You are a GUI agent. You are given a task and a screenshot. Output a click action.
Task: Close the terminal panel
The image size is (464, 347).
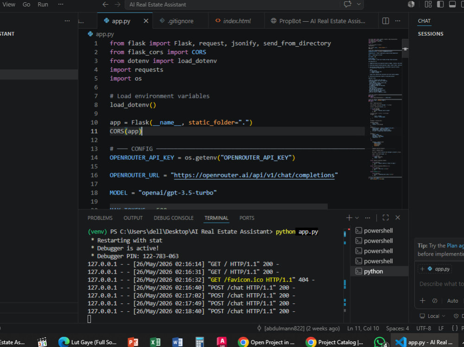398,218
